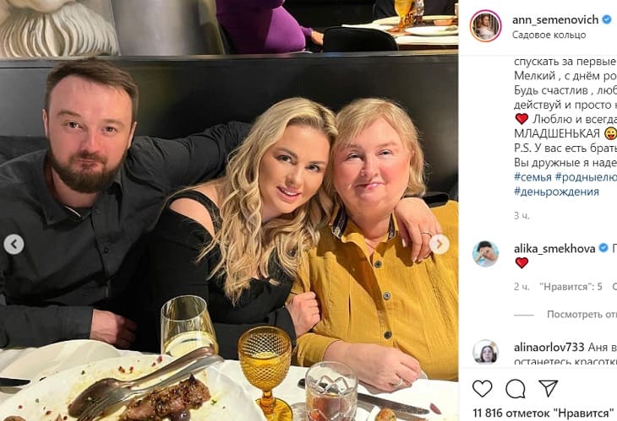Click the comment speech bubble icon
Screen dimensions: 617x421
(515, 388)
